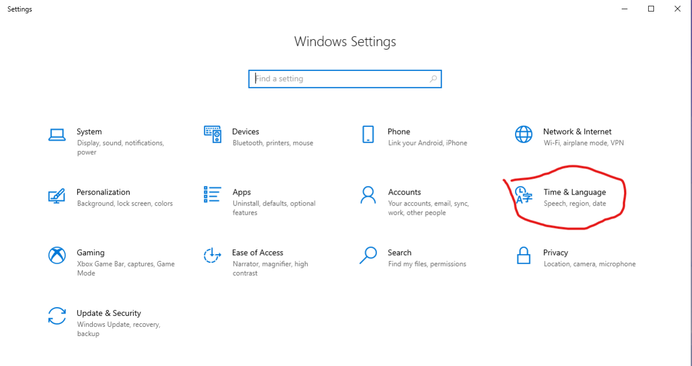Minimize the Settings window

point(625,9)
